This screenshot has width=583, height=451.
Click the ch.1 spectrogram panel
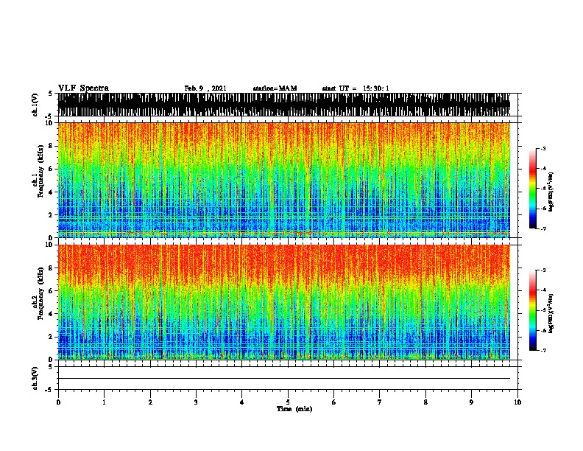(284, 180)
